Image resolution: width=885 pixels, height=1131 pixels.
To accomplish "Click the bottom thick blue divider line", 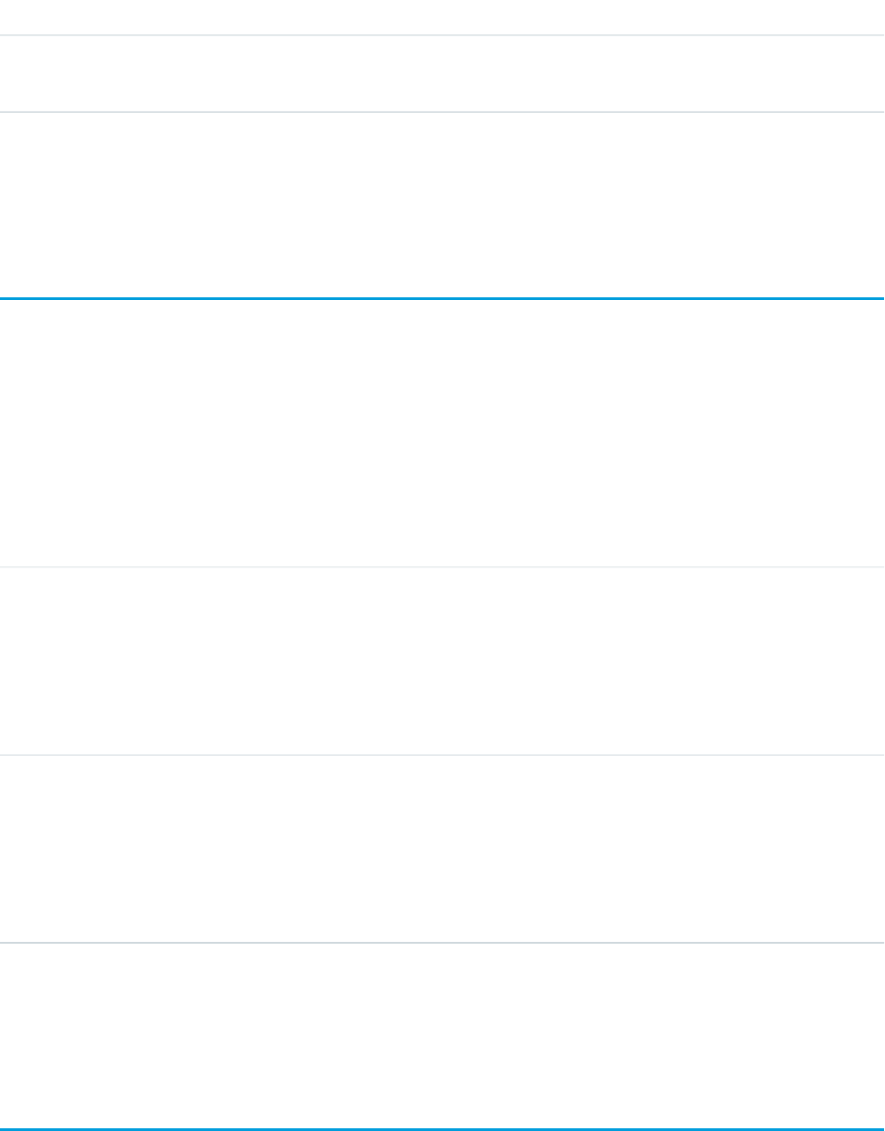I will tap(442, 1129).
